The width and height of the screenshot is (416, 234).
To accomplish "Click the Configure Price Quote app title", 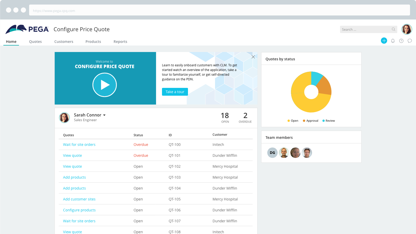I will coord(82,29).
